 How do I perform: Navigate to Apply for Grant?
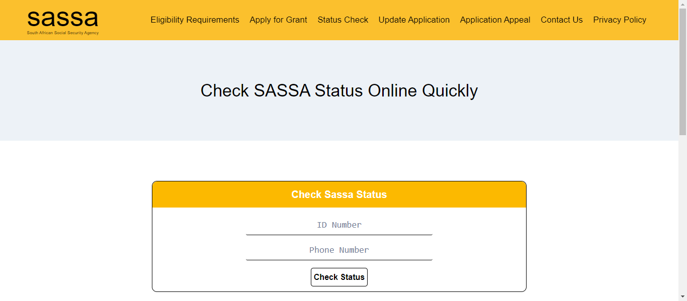tap(278, 20)
